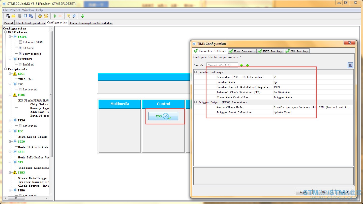Click the cube icon beside SPI1
The width and height of the screenshot is (363, 204).
coord(15,152)
